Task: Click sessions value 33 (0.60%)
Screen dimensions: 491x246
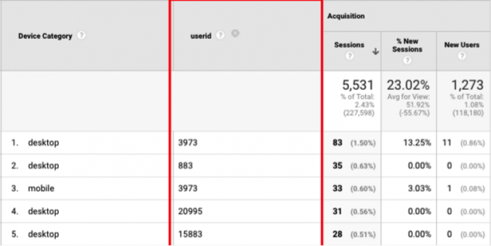Action: tap(354, 188)
